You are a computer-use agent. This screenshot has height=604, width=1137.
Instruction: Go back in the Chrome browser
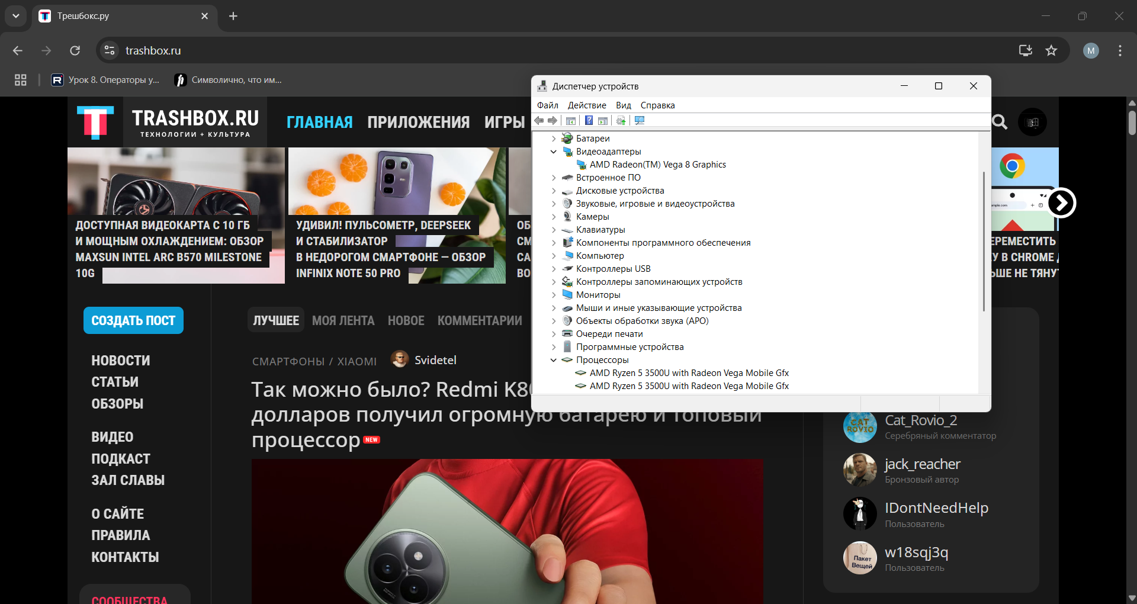click(x=18, y=50)
